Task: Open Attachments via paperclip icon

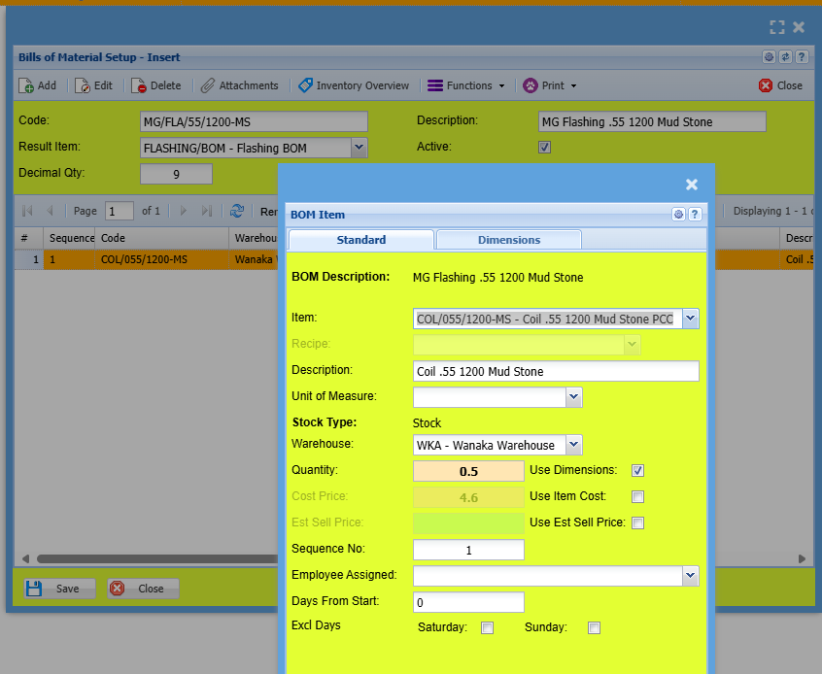Action: tap(208, 85)
